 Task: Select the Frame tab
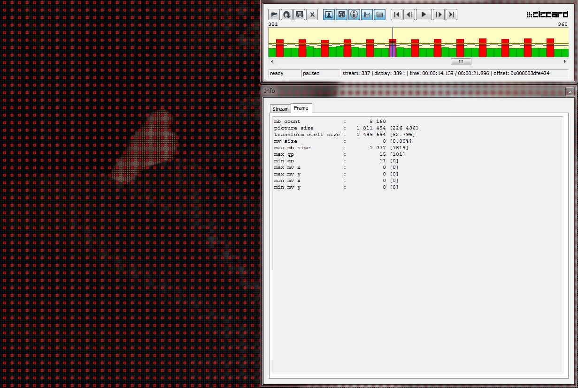pos(301,108)
